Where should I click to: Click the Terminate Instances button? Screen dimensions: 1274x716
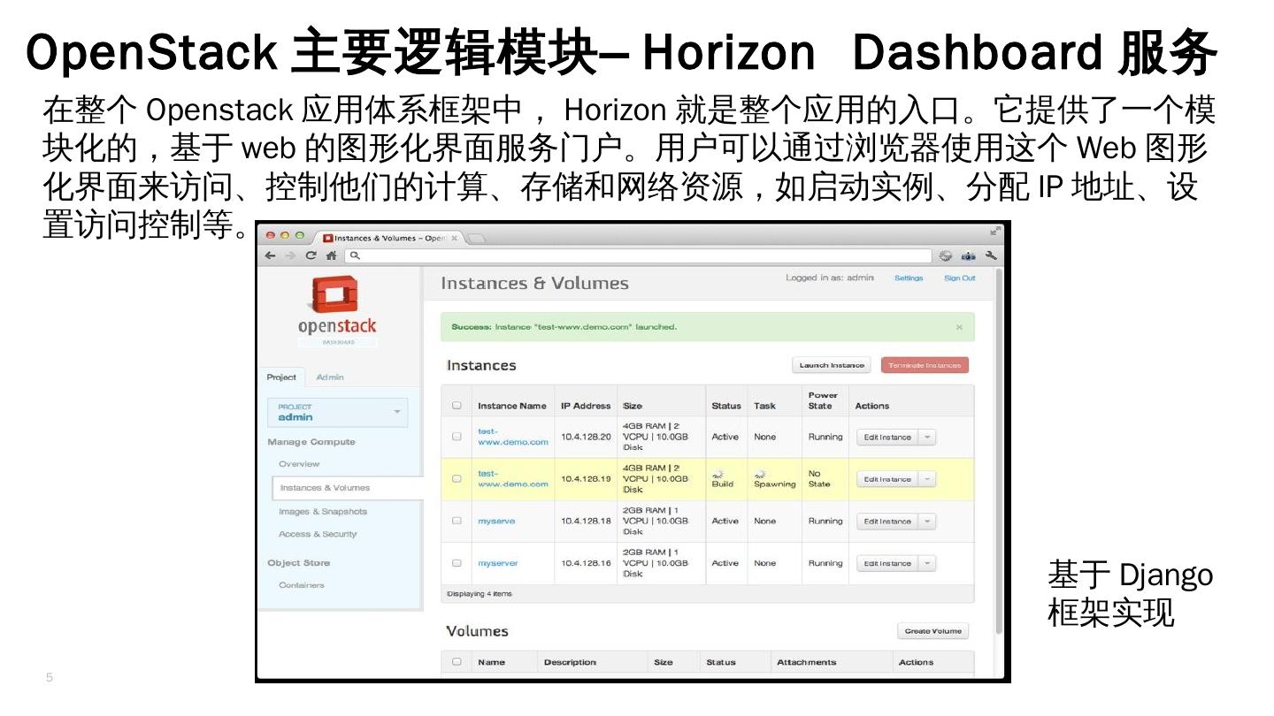(925, 365)
